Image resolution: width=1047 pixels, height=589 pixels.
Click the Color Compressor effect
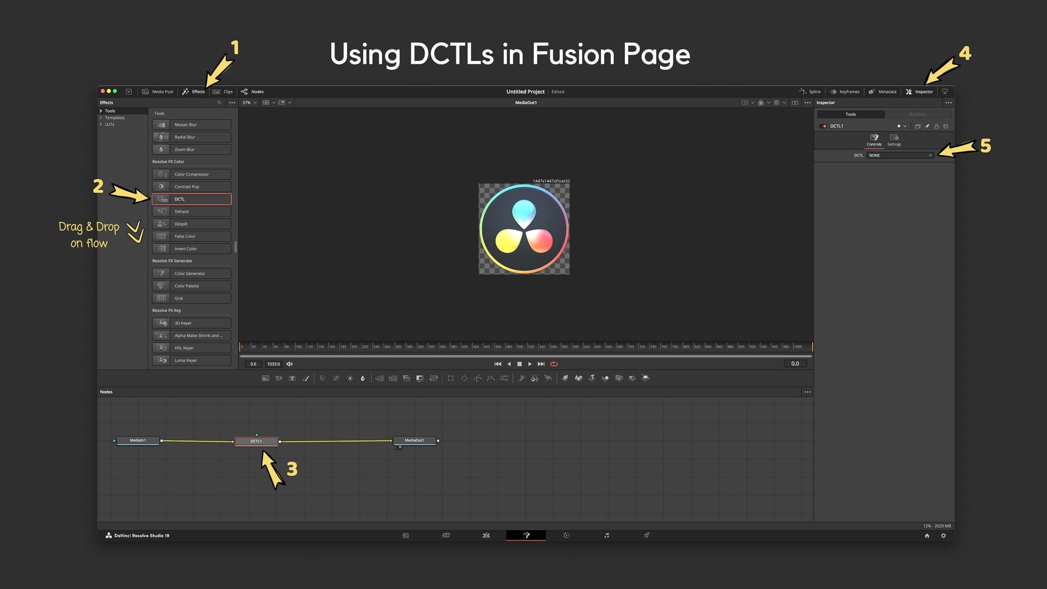pos(191,175)
